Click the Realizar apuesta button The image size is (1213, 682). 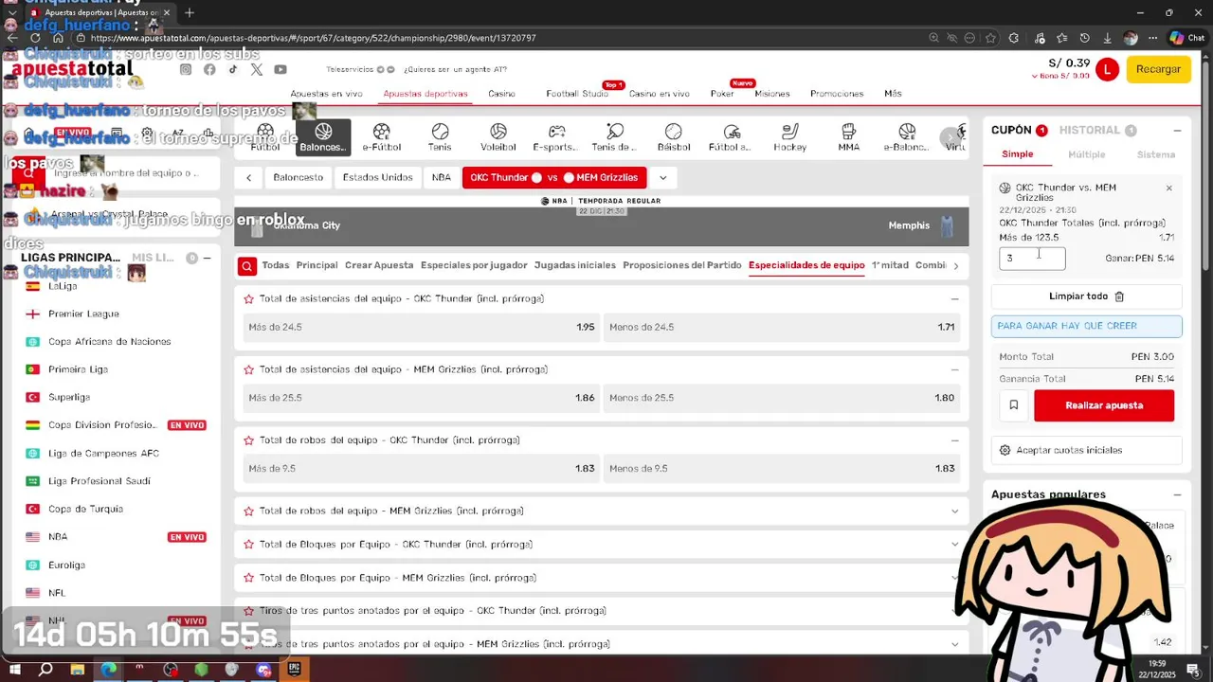[x=1104, y=405]
